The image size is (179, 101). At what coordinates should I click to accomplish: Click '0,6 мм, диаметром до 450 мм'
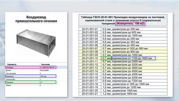(121, 45)
